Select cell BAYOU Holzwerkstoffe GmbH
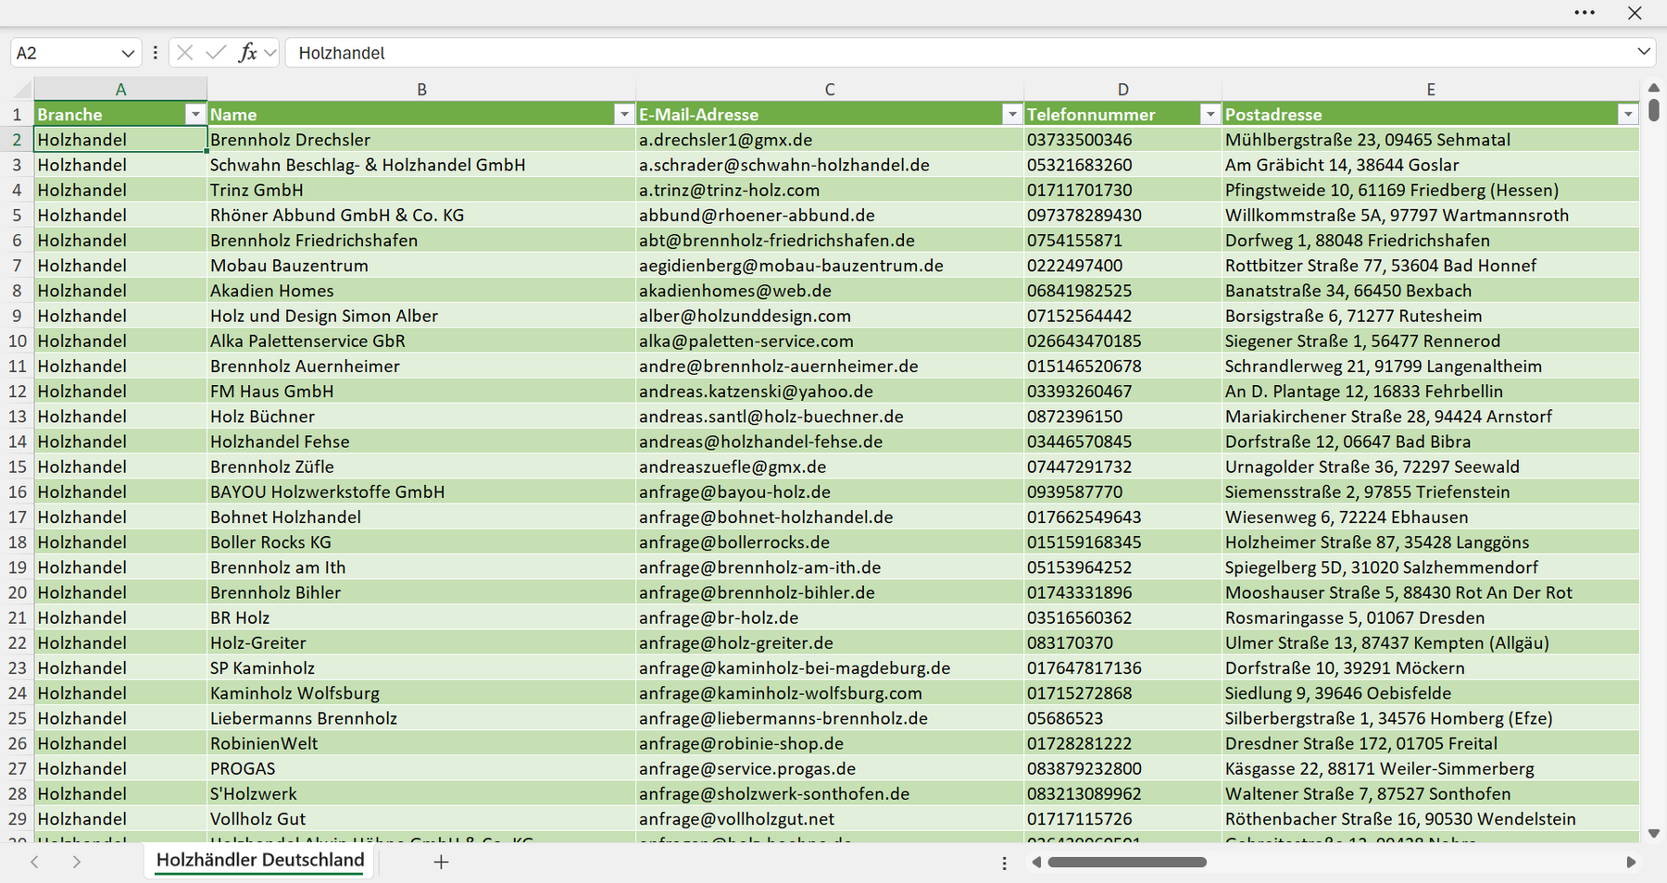1667x883 pixels. (x=421, y=491)
